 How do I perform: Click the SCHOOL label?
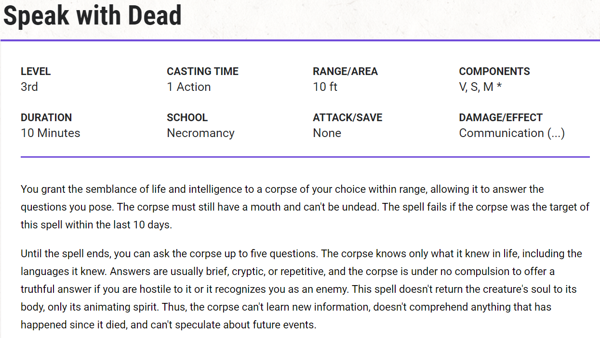[x=187, y=118]
